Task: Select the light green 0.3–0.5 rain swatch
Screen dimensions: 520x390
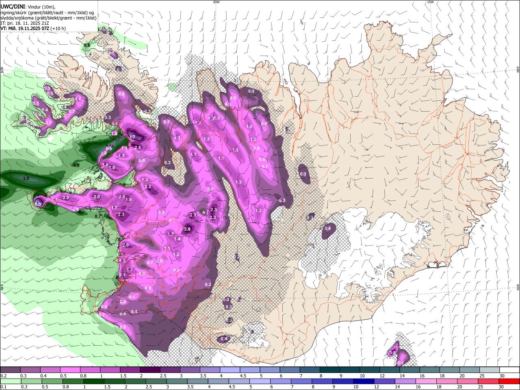Action: pyautogui.click(x=31, y=381)
